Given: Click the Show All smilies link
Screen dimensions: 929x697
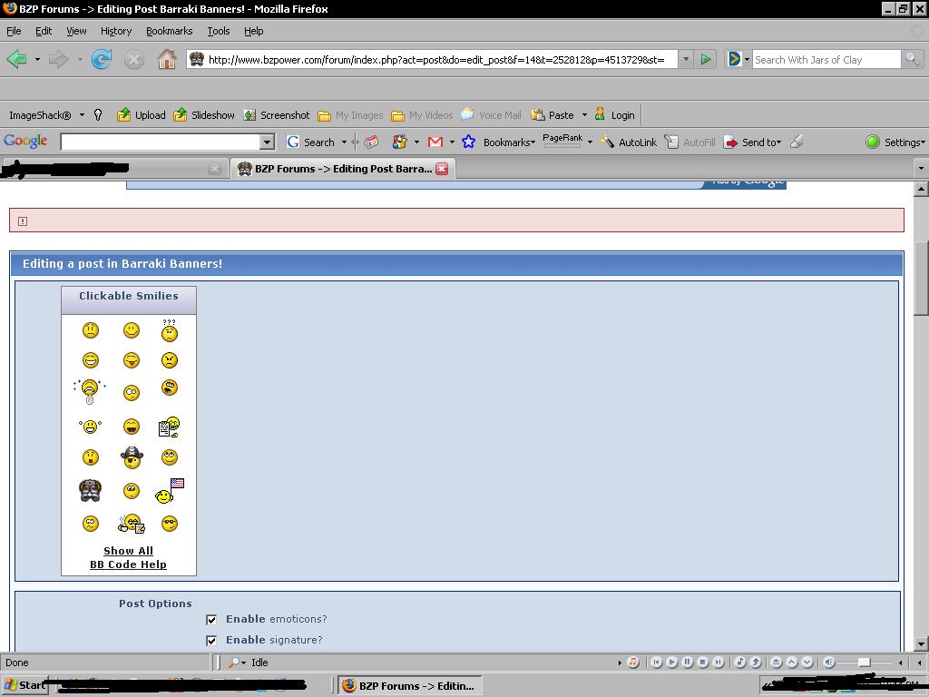Looking at the screenshot, I should [x=128, y=551].
